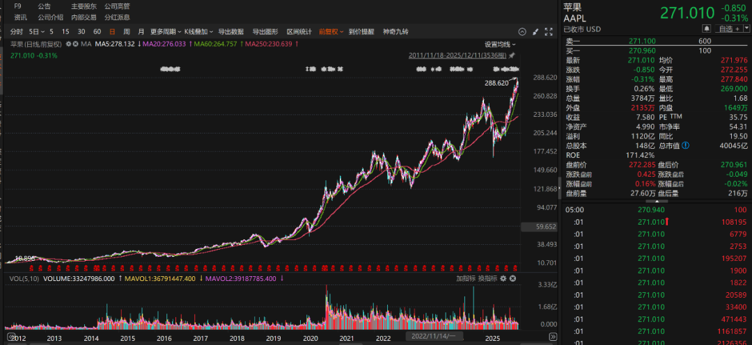Image resolution: width=752 pixels, height=345 pixels.
Task: Open the 分红派息 menu item
Action: [116, 17]
